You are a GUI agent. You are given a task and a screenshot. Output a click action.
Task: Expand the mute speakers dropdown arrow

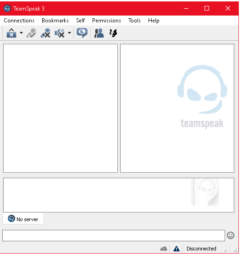[x=69, y=33]
